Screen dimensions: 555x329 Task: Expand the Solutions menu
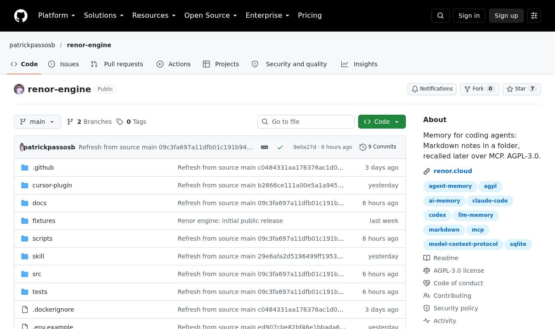(x=104, y=16)
